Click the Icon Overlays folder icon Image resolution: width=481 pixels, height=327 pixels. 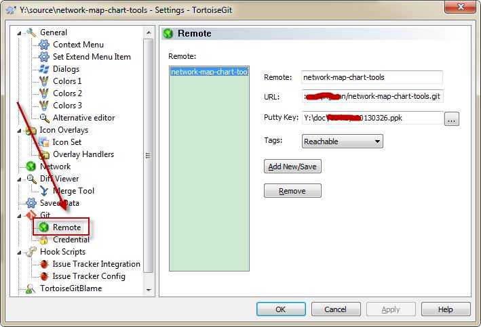(31, 130)
